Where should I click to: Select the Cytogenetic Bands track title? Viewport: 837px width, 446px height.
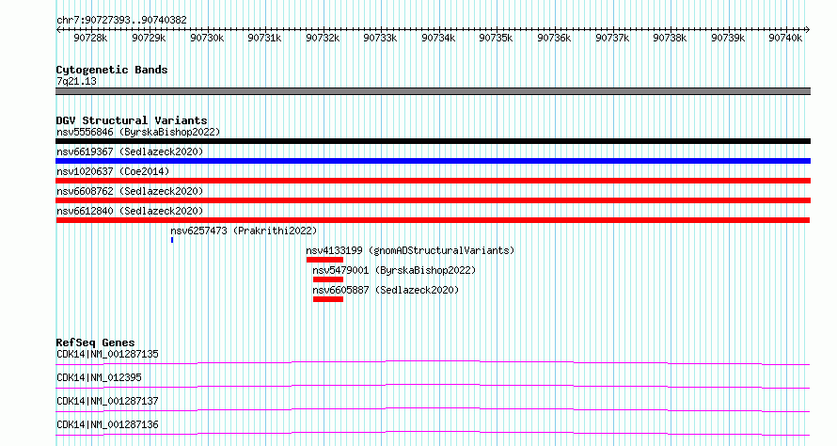pos(112,70)
